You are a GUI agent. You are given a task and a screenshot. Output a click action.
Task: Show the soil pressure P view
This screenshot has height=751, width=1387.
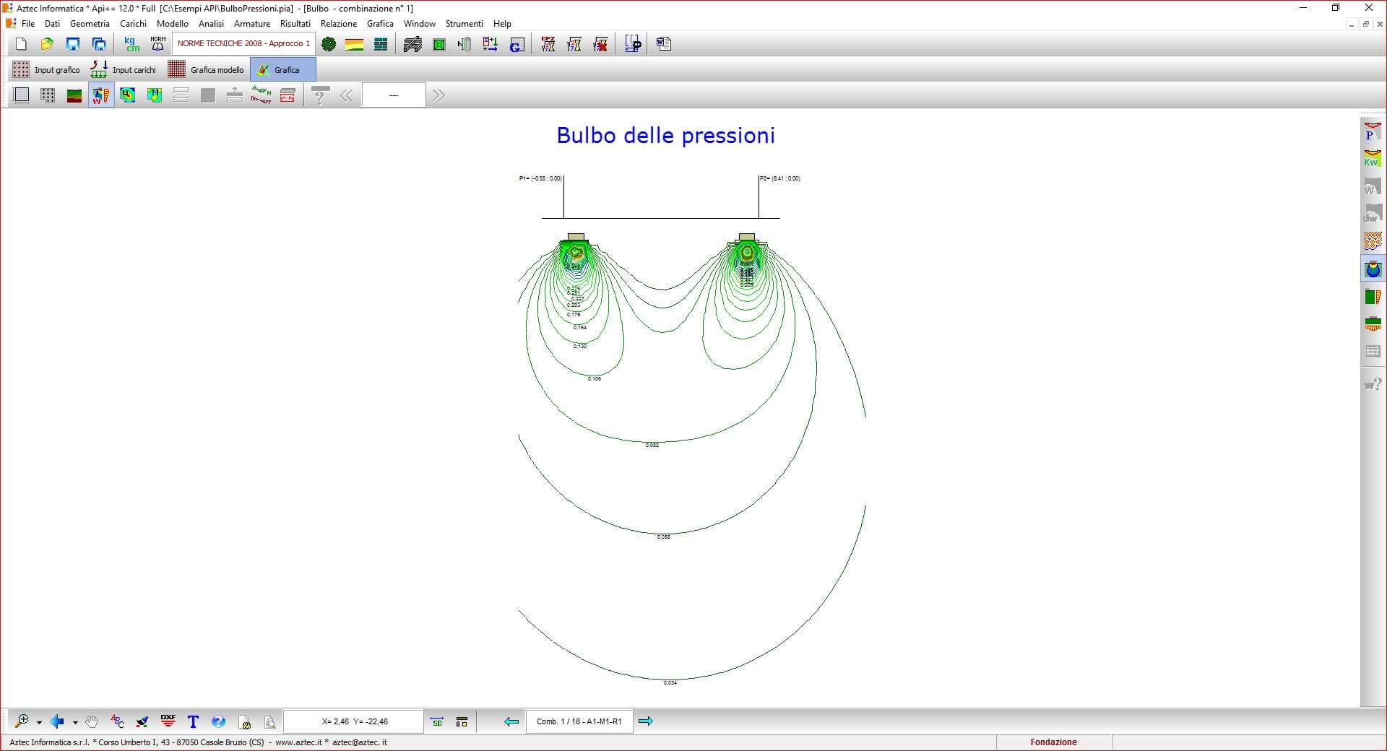click(x=1372, y=132)
